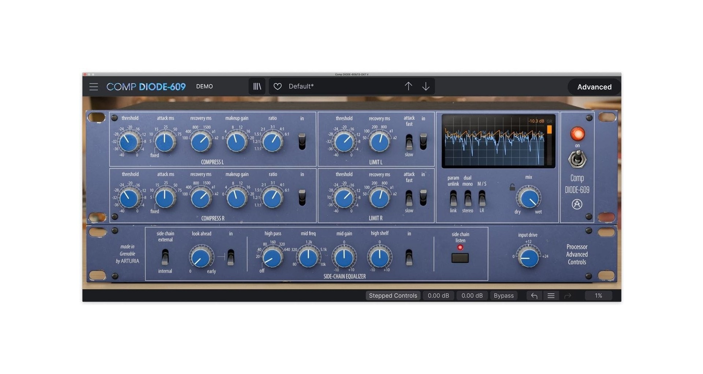The image size is (703, 374).
Task: Click the undo arrow in status bar
Action: coord(534,296)
